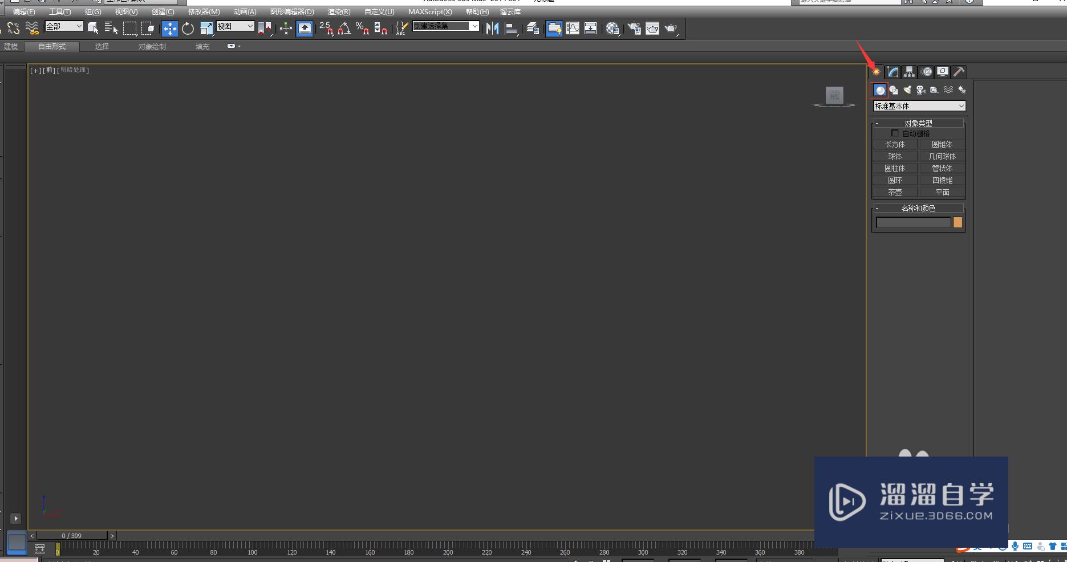1067x562 pixels.
Task: Open reference coordinate system 视图 dropdown
Action: coord(235,26)
